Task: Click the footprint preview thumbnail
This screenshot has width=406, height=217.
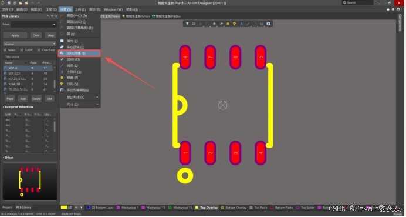Action: coord(30,182)
